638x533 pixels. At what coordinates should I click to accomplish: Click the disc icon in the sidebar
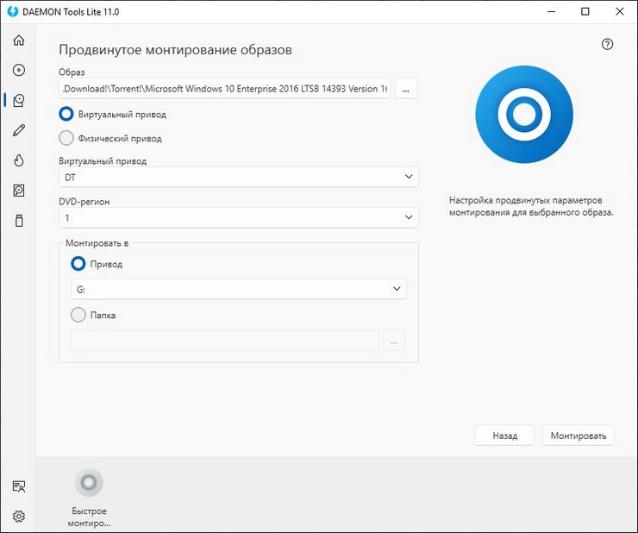(x=18, y=71)
